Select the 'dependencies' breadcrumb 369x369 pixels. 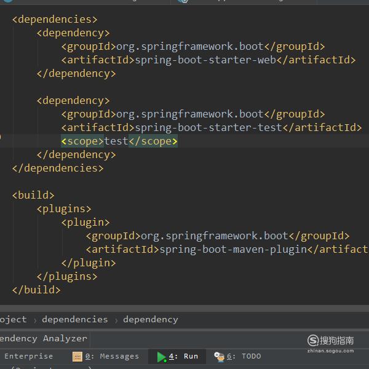point(74,319)
